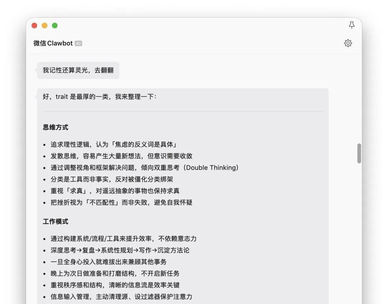Image resolution: width=388 pixels, height=304 pixels.
Task: Click bullet 发散思维，容易产生大量新想法
Action: [x=121, y=156]
